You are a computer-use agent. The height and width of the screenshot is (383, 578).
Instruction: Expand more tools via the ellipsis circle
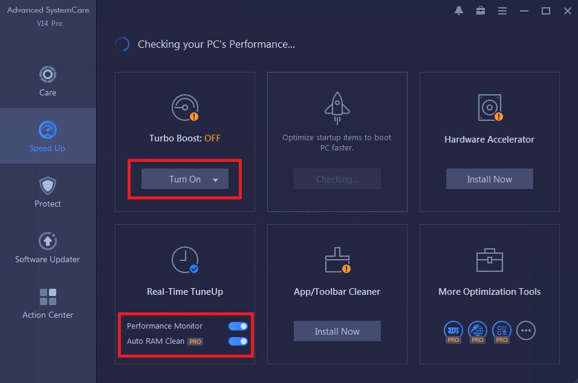click(x=525, y=330)
